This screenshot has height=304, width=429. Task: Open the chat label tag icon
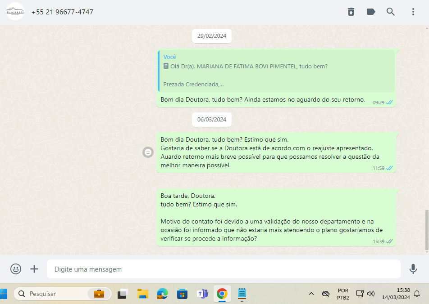[x=371, y=12]
